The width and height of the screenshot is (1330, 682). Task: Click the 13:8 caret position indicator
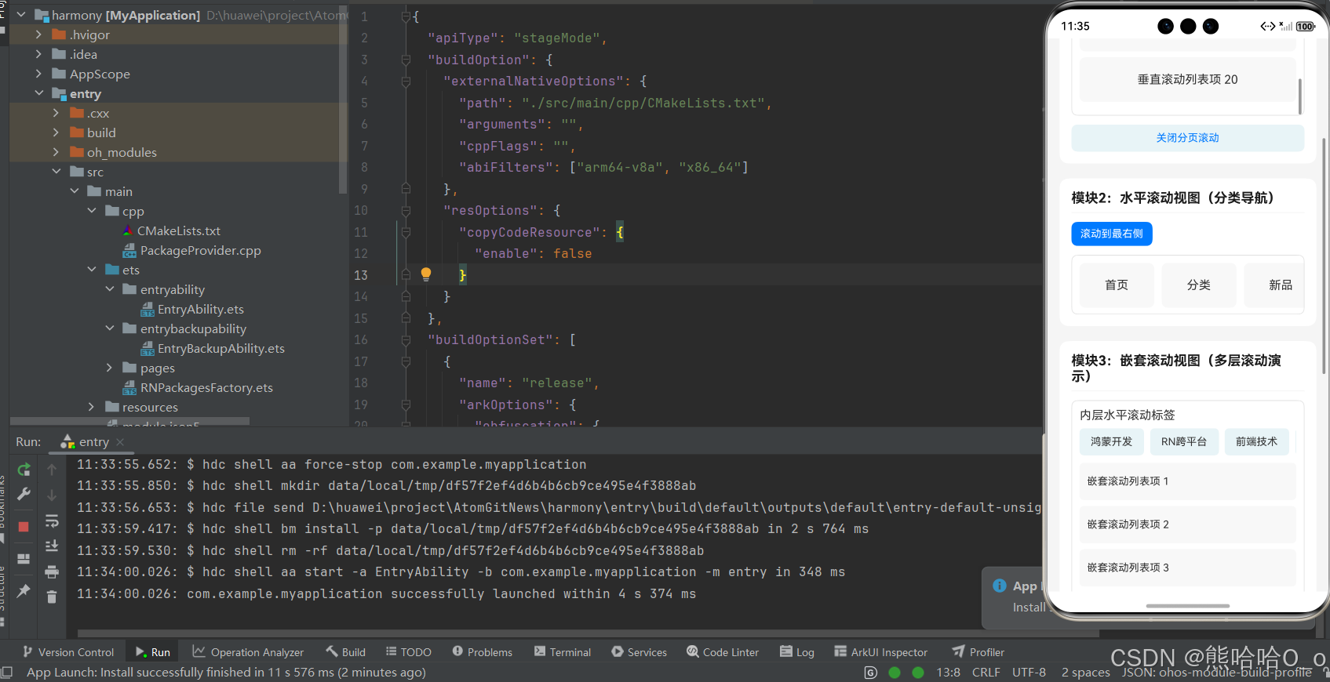click(948, 673)
